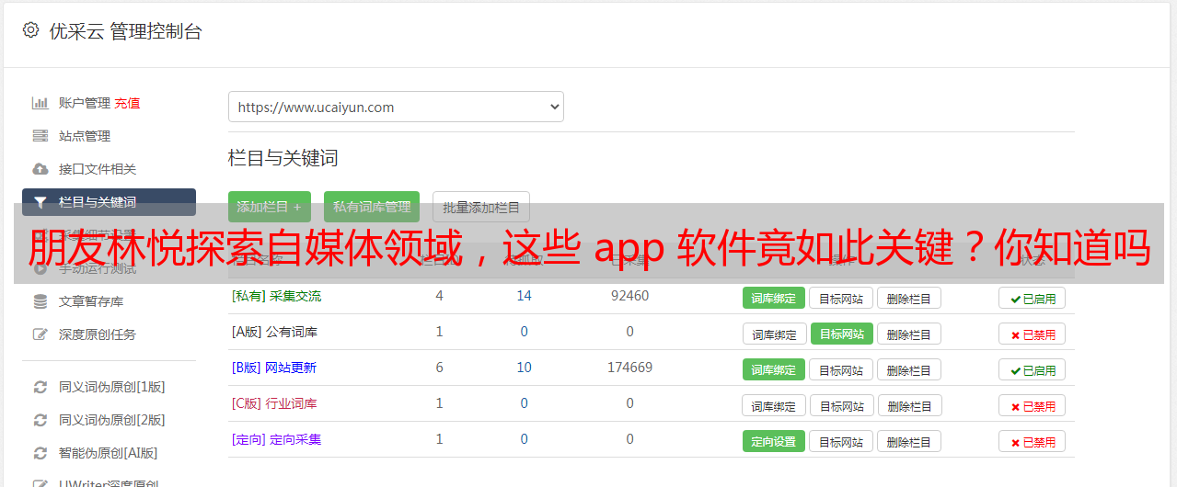Click 目标网站 for 定向采集 row

(841, 441)
